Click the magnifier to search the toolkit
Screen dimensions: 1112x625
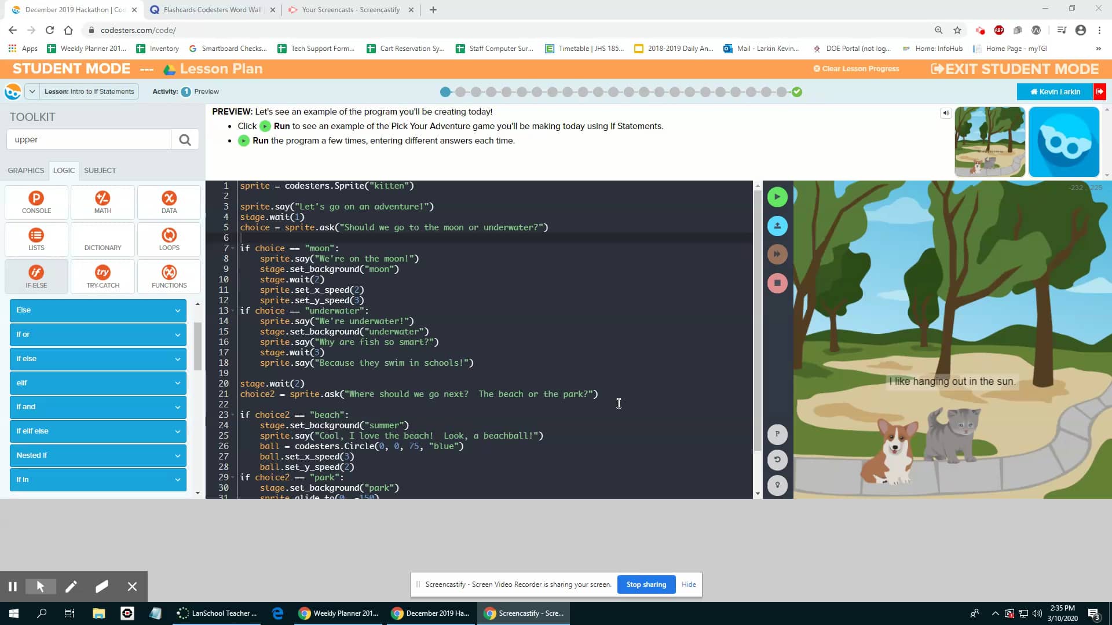pyautogui.click(x=185, y=139)
